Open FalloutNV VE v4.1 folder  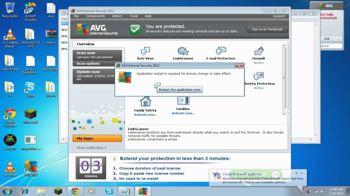point(31,38)
